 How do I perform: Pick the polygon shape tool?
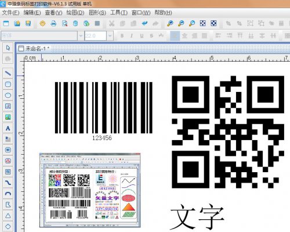click(x=8, y=205)
